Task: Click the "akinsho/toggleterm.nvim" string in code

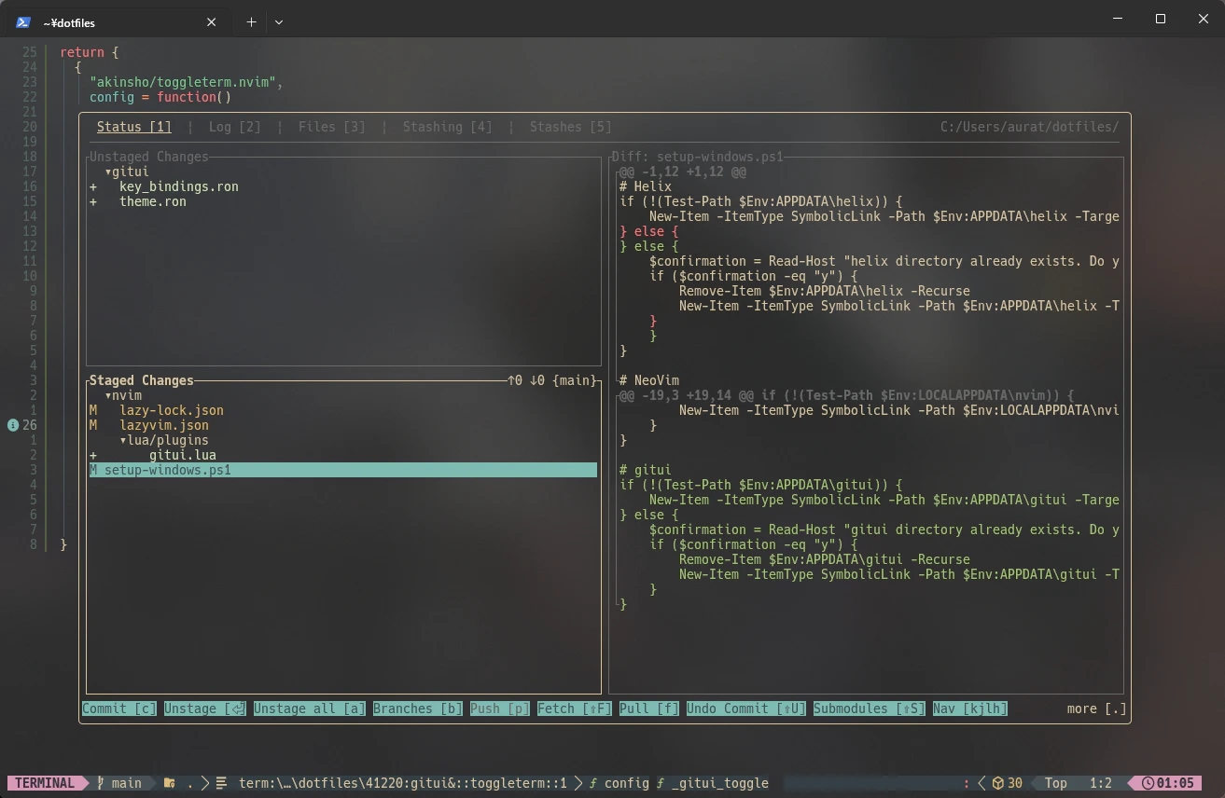Action: [x=183, y=82]
